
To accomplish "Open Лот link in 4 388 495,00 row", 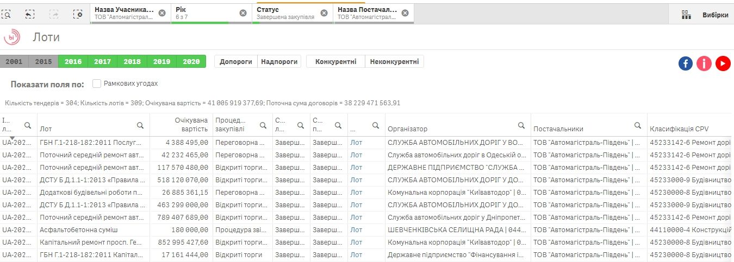I will 356,142.
